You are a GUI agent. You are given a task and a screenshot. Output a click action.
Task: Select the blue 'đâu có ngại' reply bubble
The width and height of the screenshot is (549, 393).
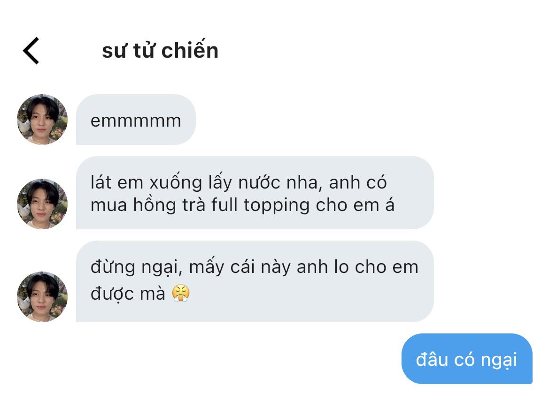click(467, 359)
